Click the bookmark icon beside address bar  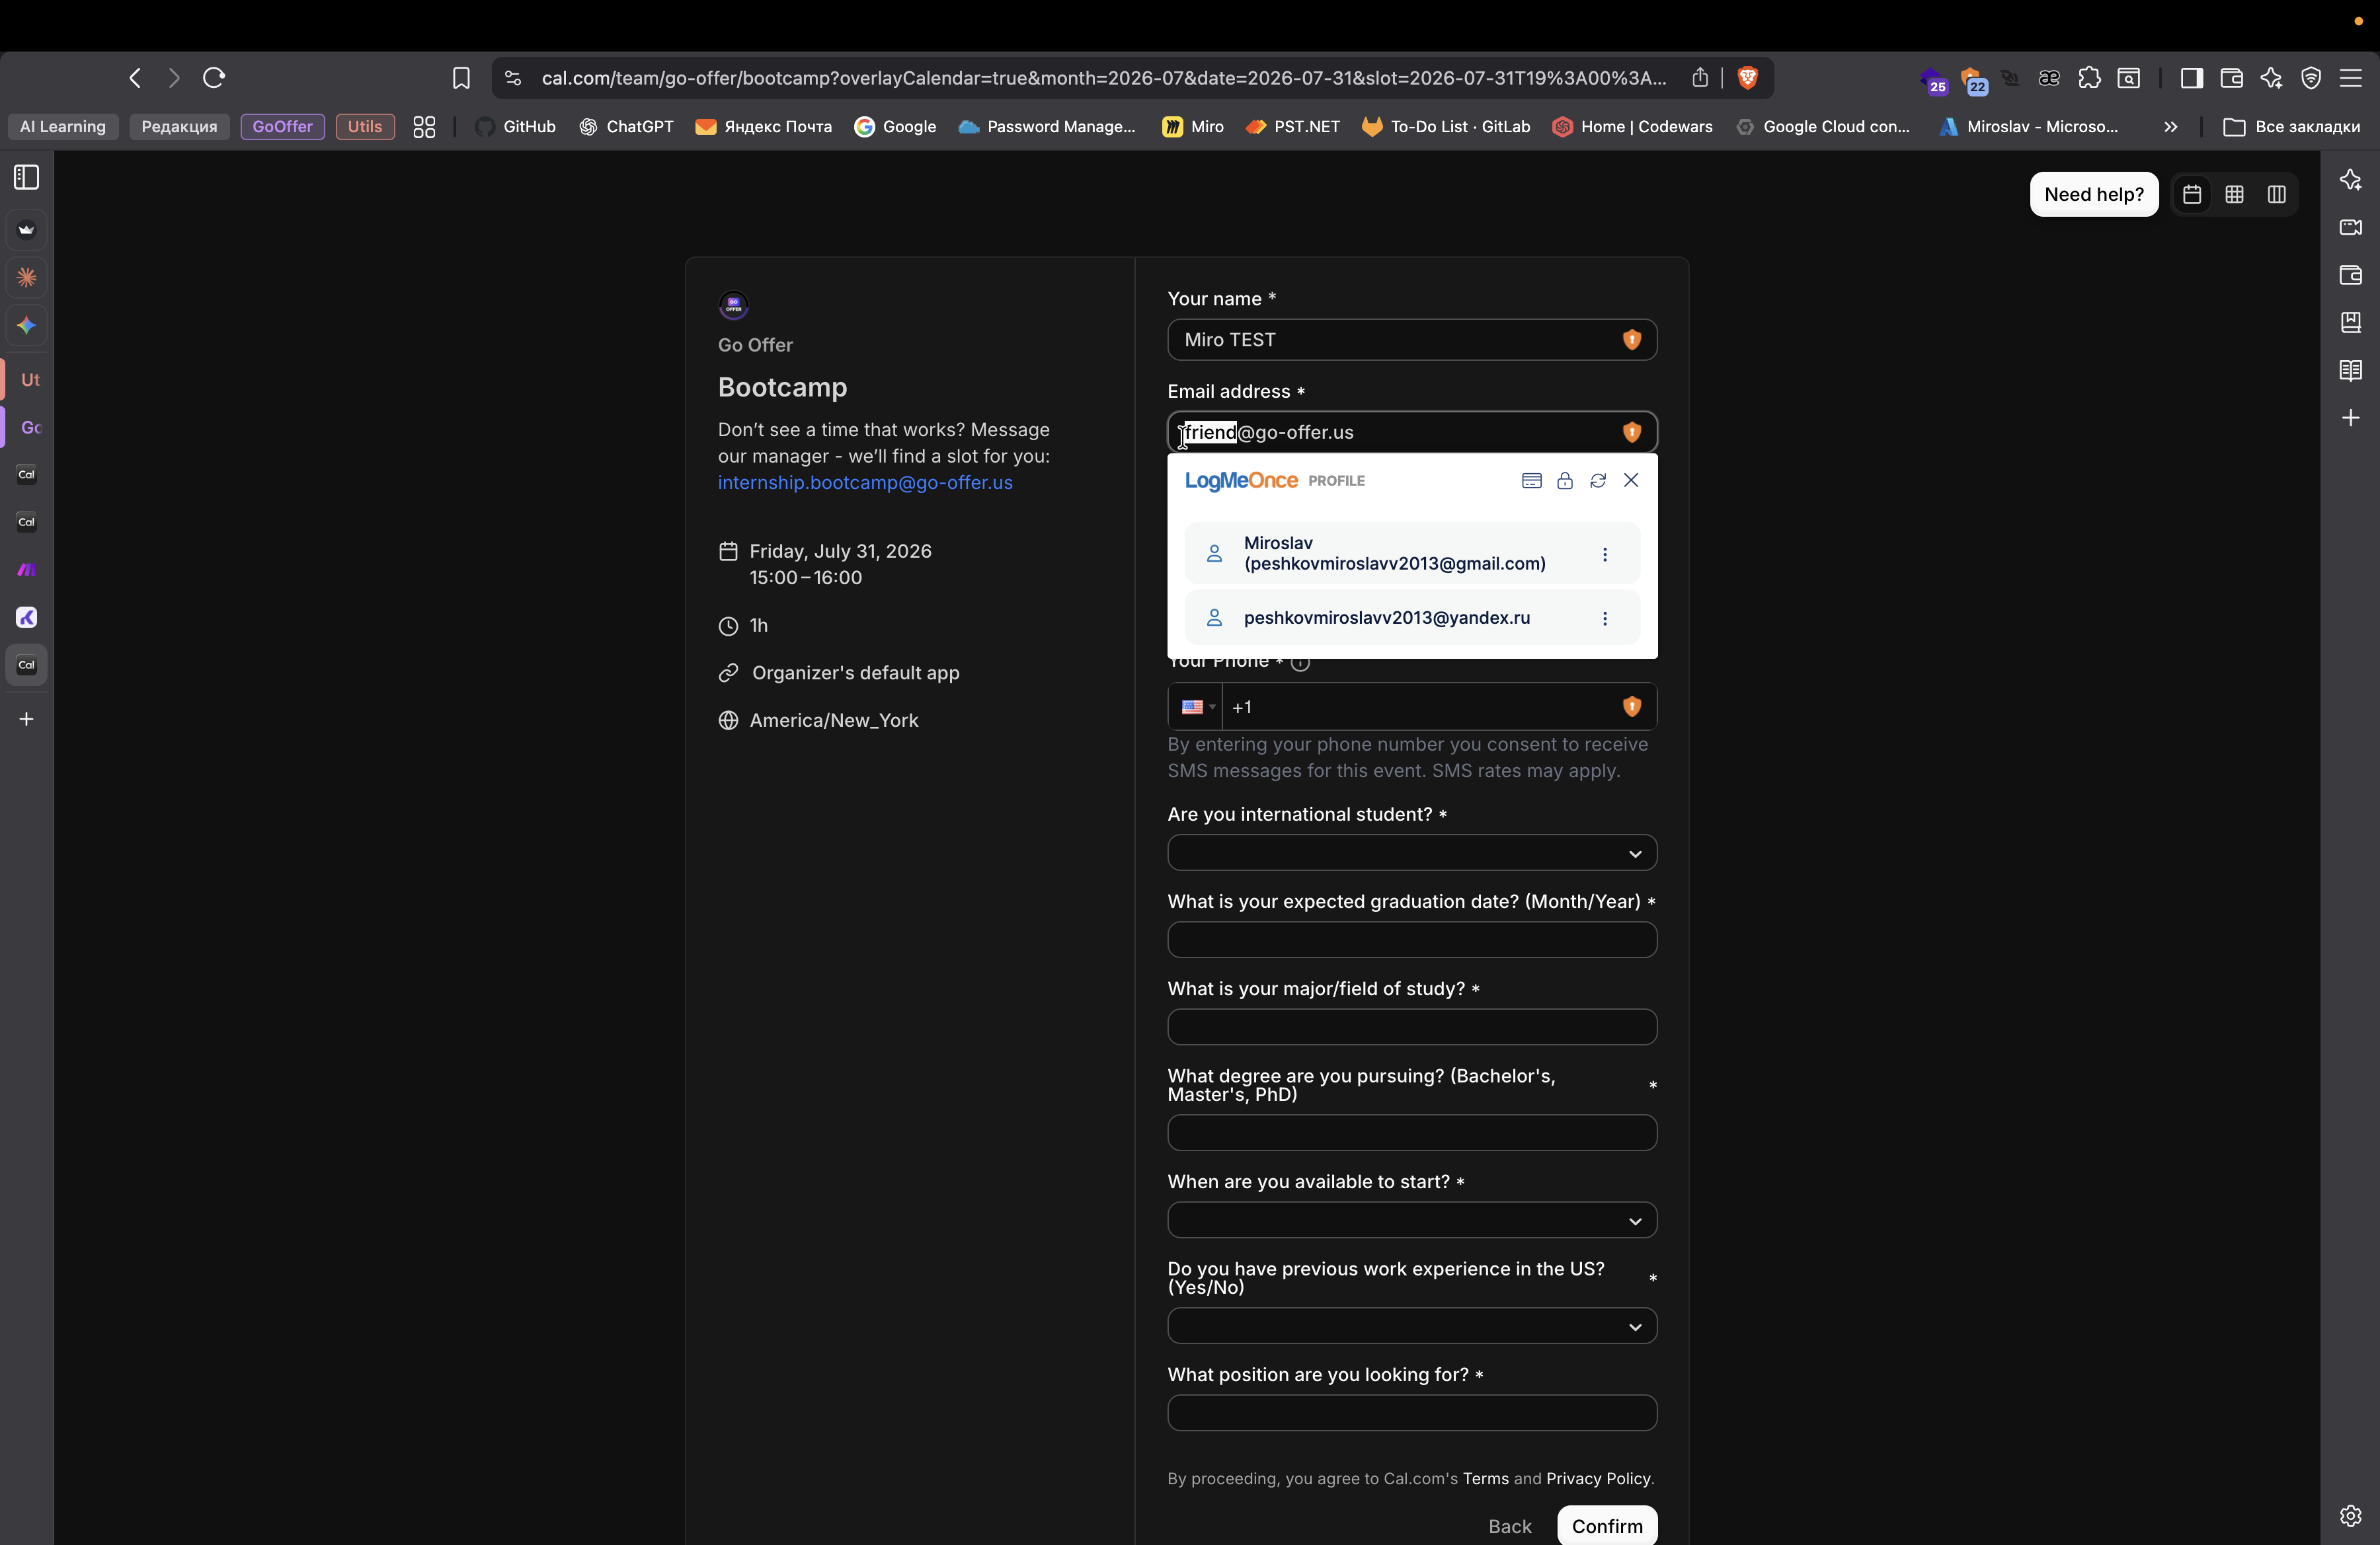(x=461, y=78)
